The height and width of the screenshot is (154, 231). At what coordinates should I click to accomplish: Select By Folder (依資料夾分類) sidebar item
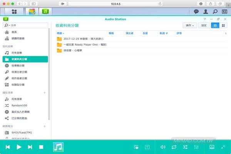pos(25,59)
